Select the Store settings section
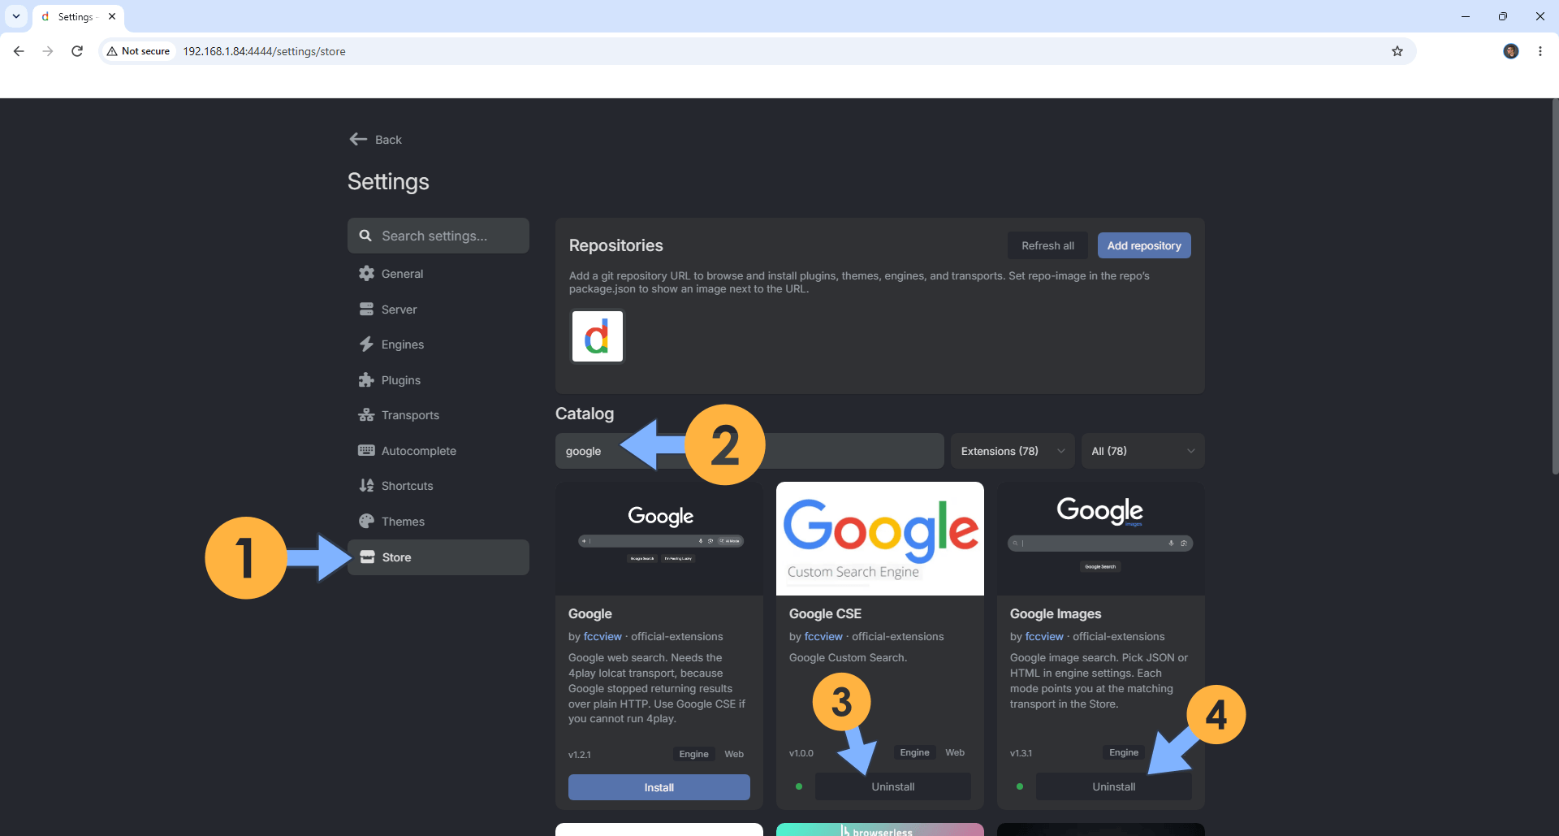This screenshot has width=1559, height=836. coord(438,557)
